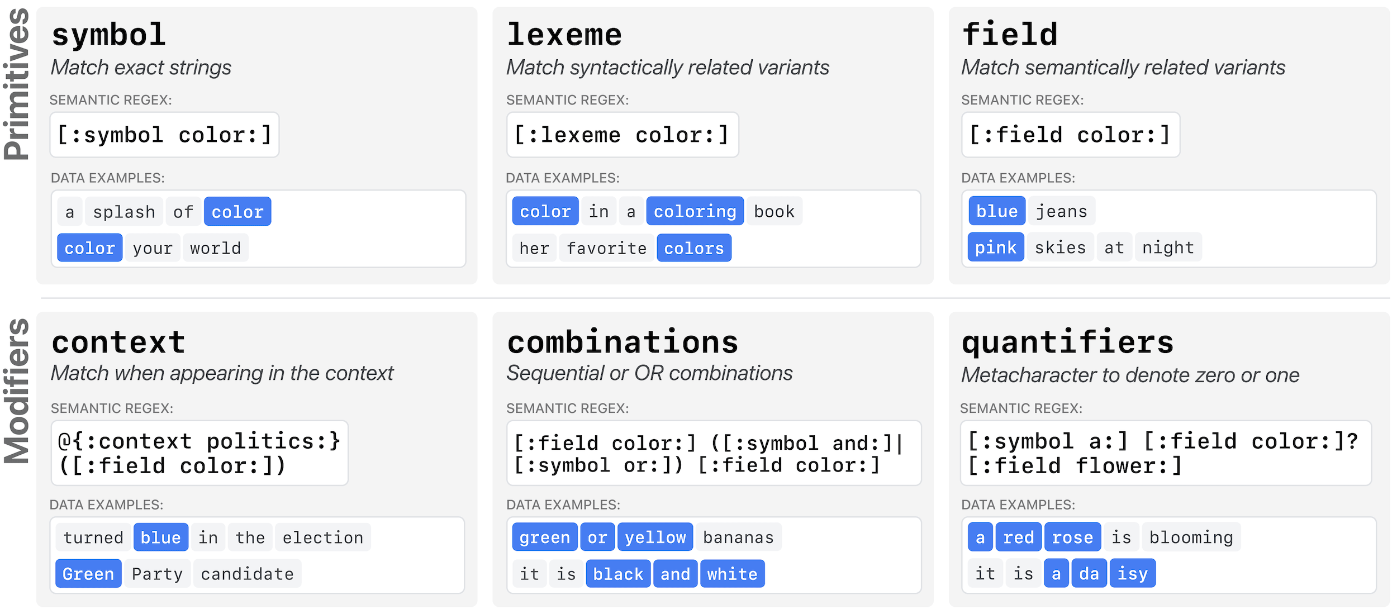
Task: Focus the combinations semantic regex box
Action: click(x=713, y=453)
